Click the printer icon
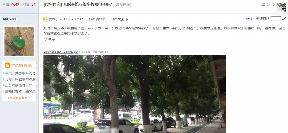Image resolution: width=288 pixels, height=133 pixels. [263, 5]
